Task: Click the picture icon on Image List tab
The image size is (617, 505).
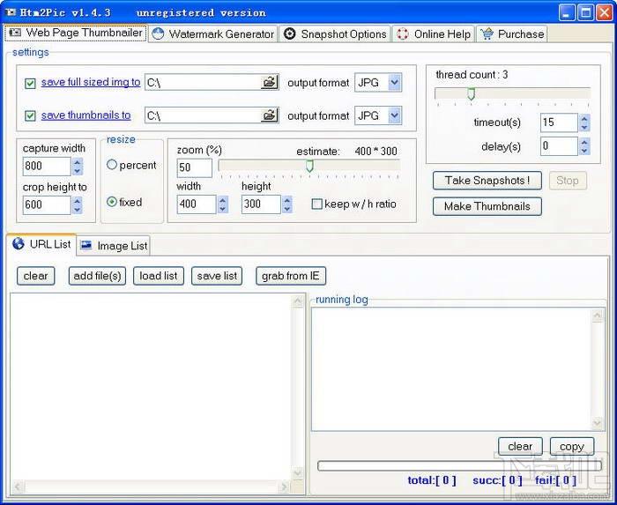Action: point(85,245)
